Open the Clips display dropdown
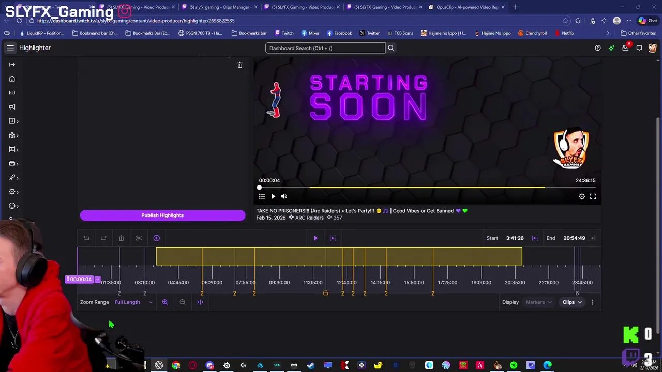 pyautogui.click(x=572, y=302)
